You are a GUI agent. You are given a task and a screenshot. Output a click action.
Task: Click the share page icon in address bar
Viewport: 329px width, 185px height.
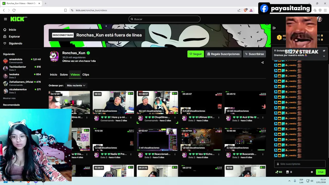coord(239,10)
